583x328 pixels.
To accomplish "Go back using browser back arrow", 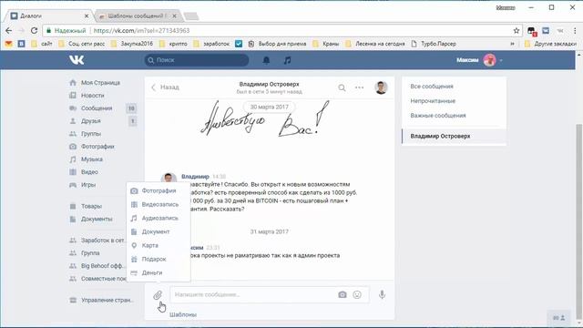I will [x=9, y=30].
